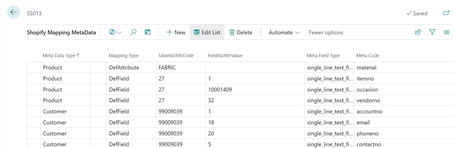The width and height of the screenshot is (455, 148).
Task: Click the Delete button
Action: 241,32
